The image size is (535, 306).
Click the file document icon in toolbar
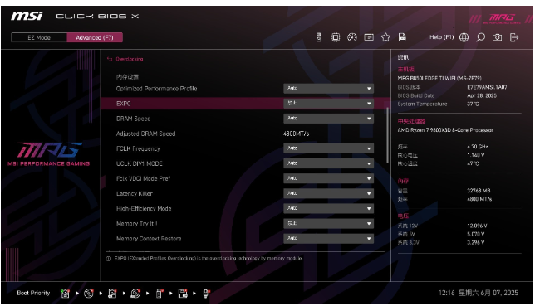402,37
